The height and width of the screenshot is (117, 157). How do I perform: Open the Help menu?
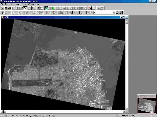point(37,4)
